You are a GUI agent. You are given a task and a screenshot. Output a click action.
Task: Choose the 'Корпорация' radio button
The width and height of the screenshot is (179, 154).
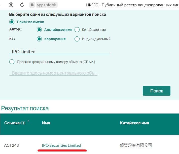(39, 39)
